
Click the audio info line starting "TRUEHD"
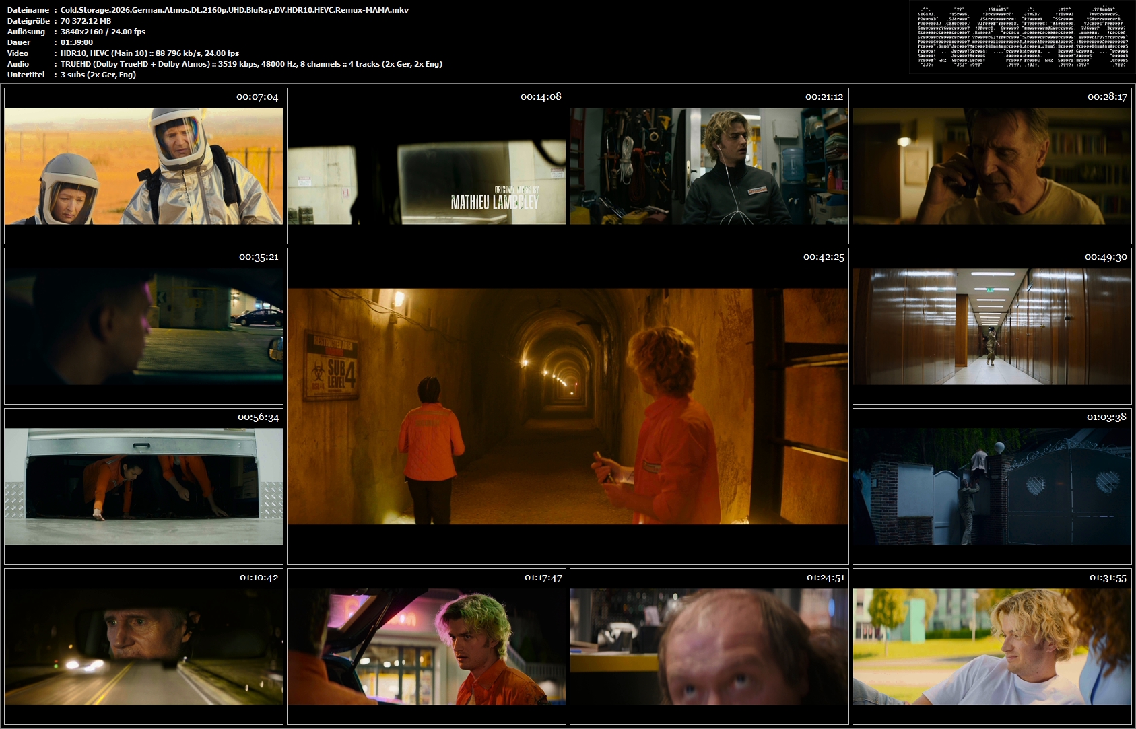(x=251, y=64)
